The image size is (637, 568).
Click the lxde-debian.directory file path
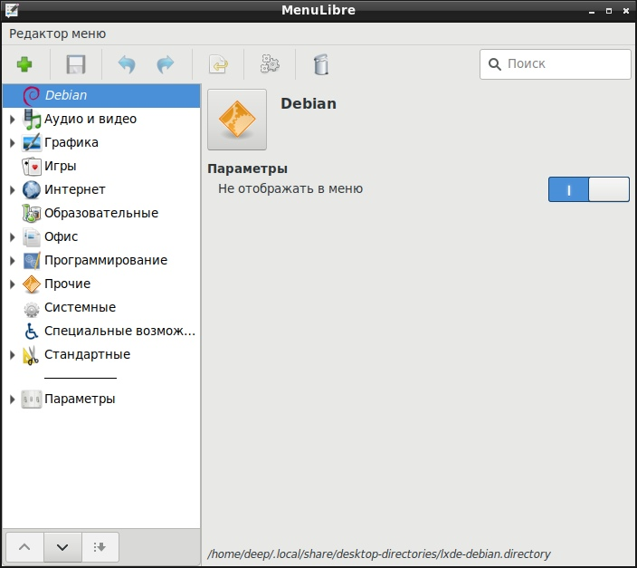378,554
